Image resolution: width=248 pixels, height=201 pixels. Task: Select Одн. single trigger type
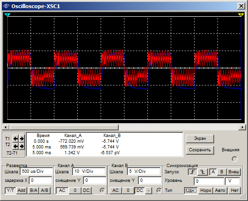[x=190, y=190]
